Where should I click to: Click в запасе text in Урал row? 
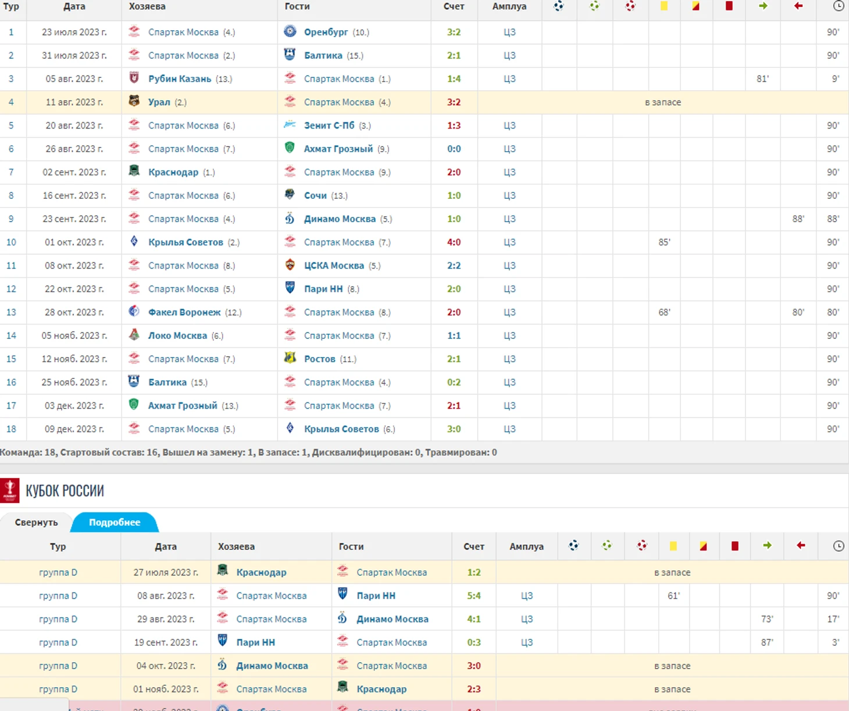pos(663,102)
